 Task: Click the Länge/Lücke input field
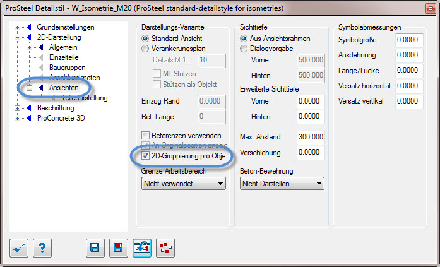pyautogui.click(x=409, y=71)
